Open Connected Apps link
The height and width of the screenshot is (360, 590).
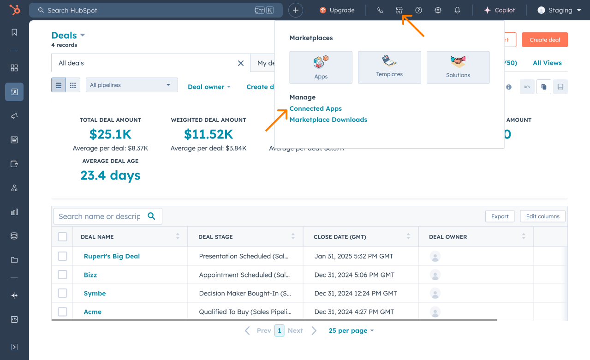(x=316, y=108)
